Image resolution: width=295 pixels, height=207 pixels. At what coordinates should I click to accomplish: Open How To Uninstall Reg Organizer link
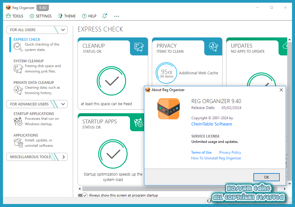click(216, 158)
